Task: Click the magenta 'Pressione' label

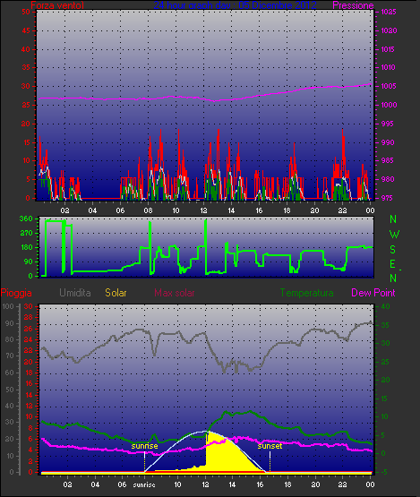Action: point(353,5)
